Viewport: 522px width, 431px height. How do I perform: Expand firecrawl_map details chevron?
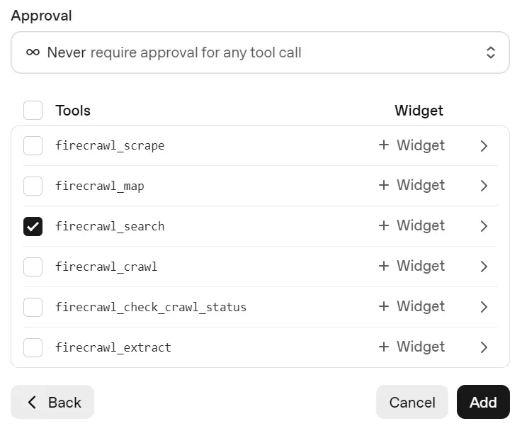(484, 186)
